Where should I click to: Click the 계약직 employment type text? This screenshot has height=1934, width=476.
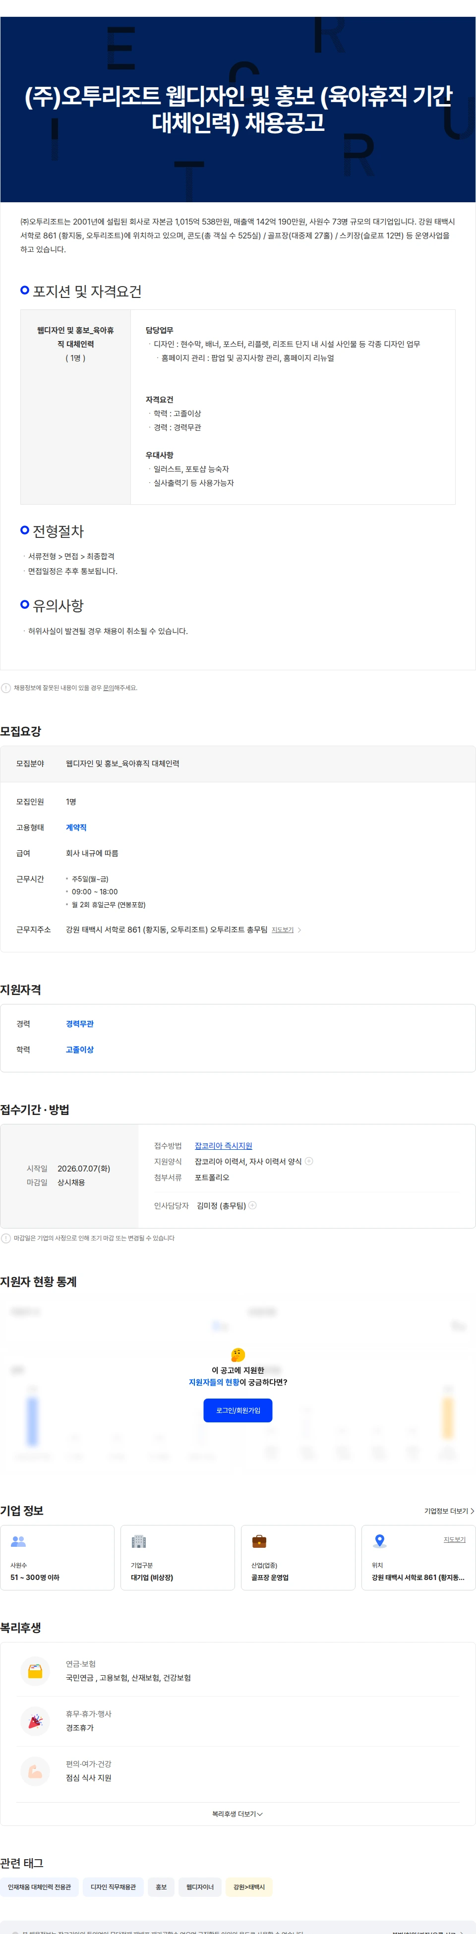click(76, 827)
